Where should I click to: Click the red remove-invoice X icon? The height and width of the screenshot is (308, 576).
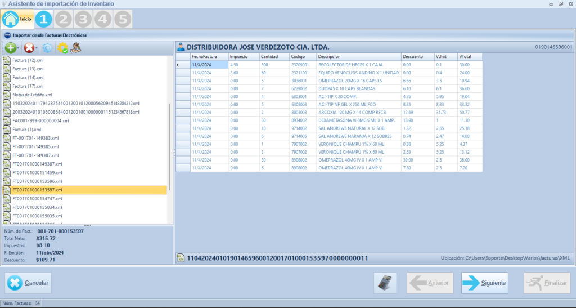click(29, 48)
